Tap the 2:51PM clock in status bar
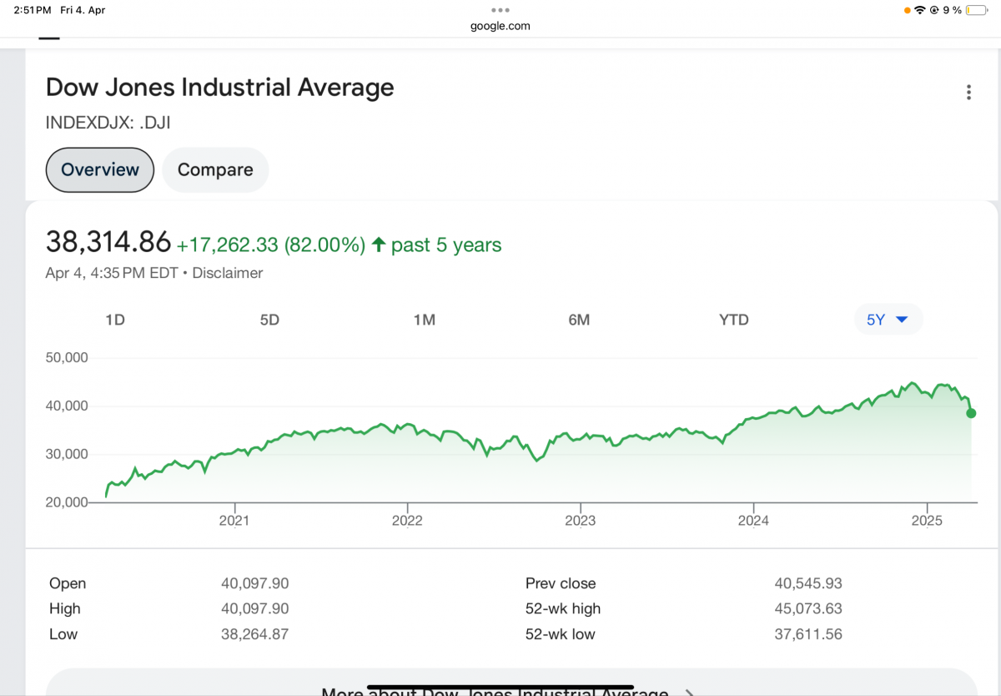 click(x=33, y=10)
